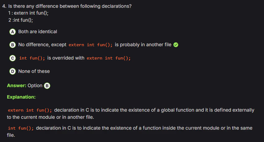Click "extern int fun();" code ending option C
The image size is (264, 142).
click(108, 58)
